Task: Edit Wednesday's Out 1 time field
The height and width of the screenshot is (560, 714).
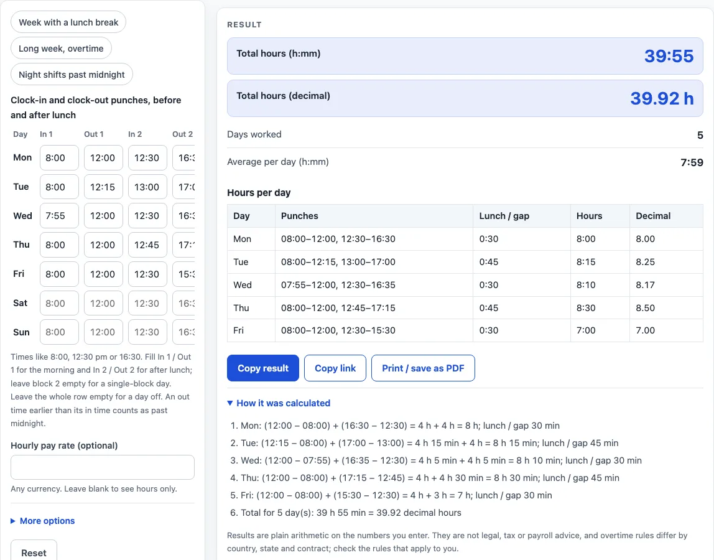Action: click(103, 216)
